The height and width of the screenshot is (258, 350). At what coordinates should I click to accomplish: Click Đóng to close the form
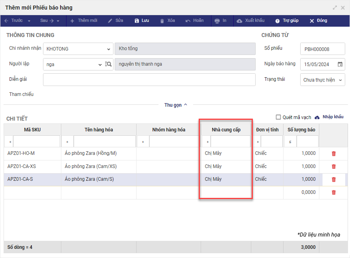318,21
